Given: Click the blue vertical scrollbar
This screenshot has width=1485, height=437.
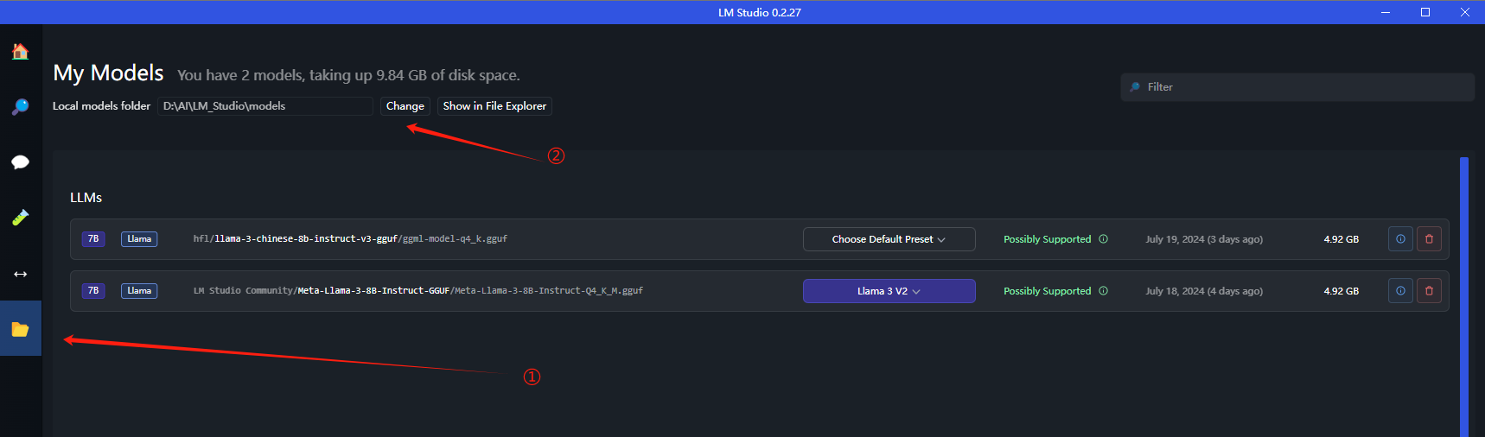Looking at the screenshot, I should point(1464,297).
